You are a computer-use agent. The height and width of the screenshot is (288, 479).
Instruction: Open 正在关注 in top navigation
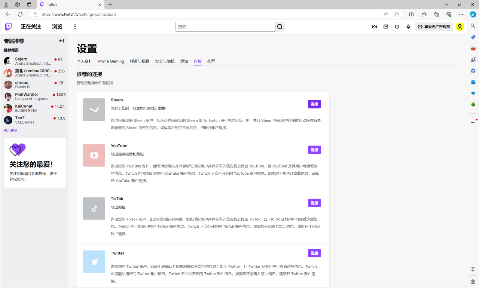pos(31,27)
